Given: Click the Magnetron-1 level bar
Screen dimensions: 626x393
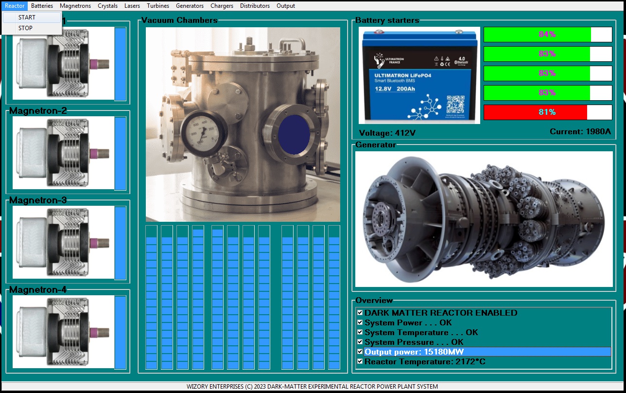Looking at the screenshot, I should [120, 64].
